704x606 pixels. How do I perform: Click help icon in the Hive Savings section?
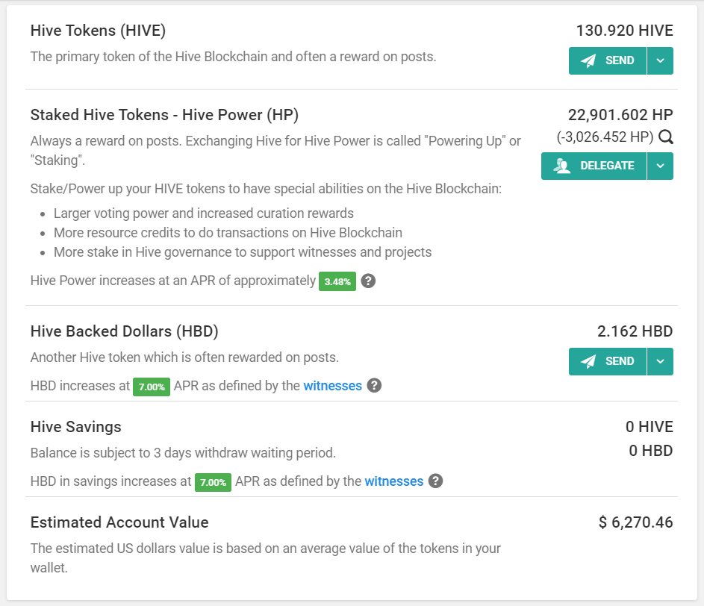435,481
